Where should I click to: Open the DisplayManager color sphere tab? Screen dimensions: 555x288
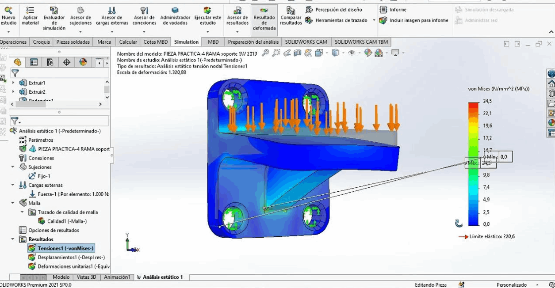pos(83,62)
